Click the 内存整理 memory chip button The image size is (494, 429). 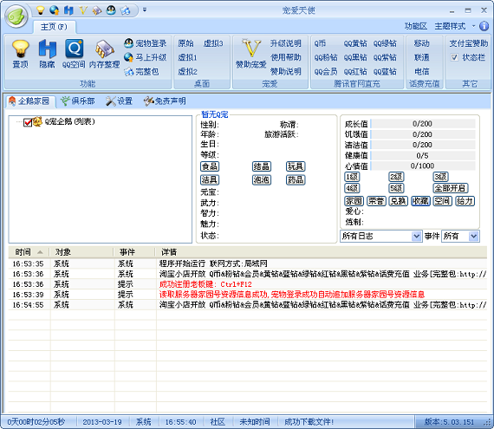tap(104, 54)
